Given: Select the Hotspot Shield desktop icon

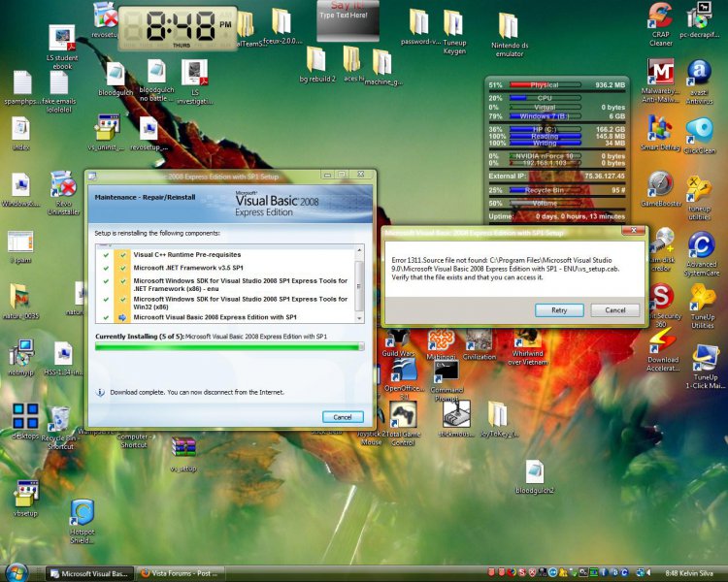Looking at the screenshot, I should pyautogui.click(x=83, y=522).
